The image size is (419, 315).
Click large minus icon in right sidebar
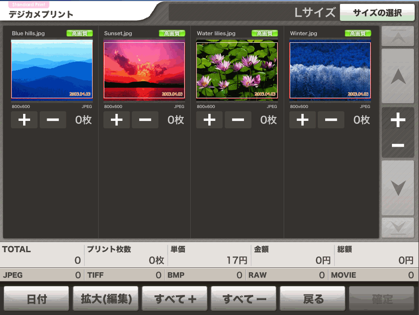[x=398, y=145]
